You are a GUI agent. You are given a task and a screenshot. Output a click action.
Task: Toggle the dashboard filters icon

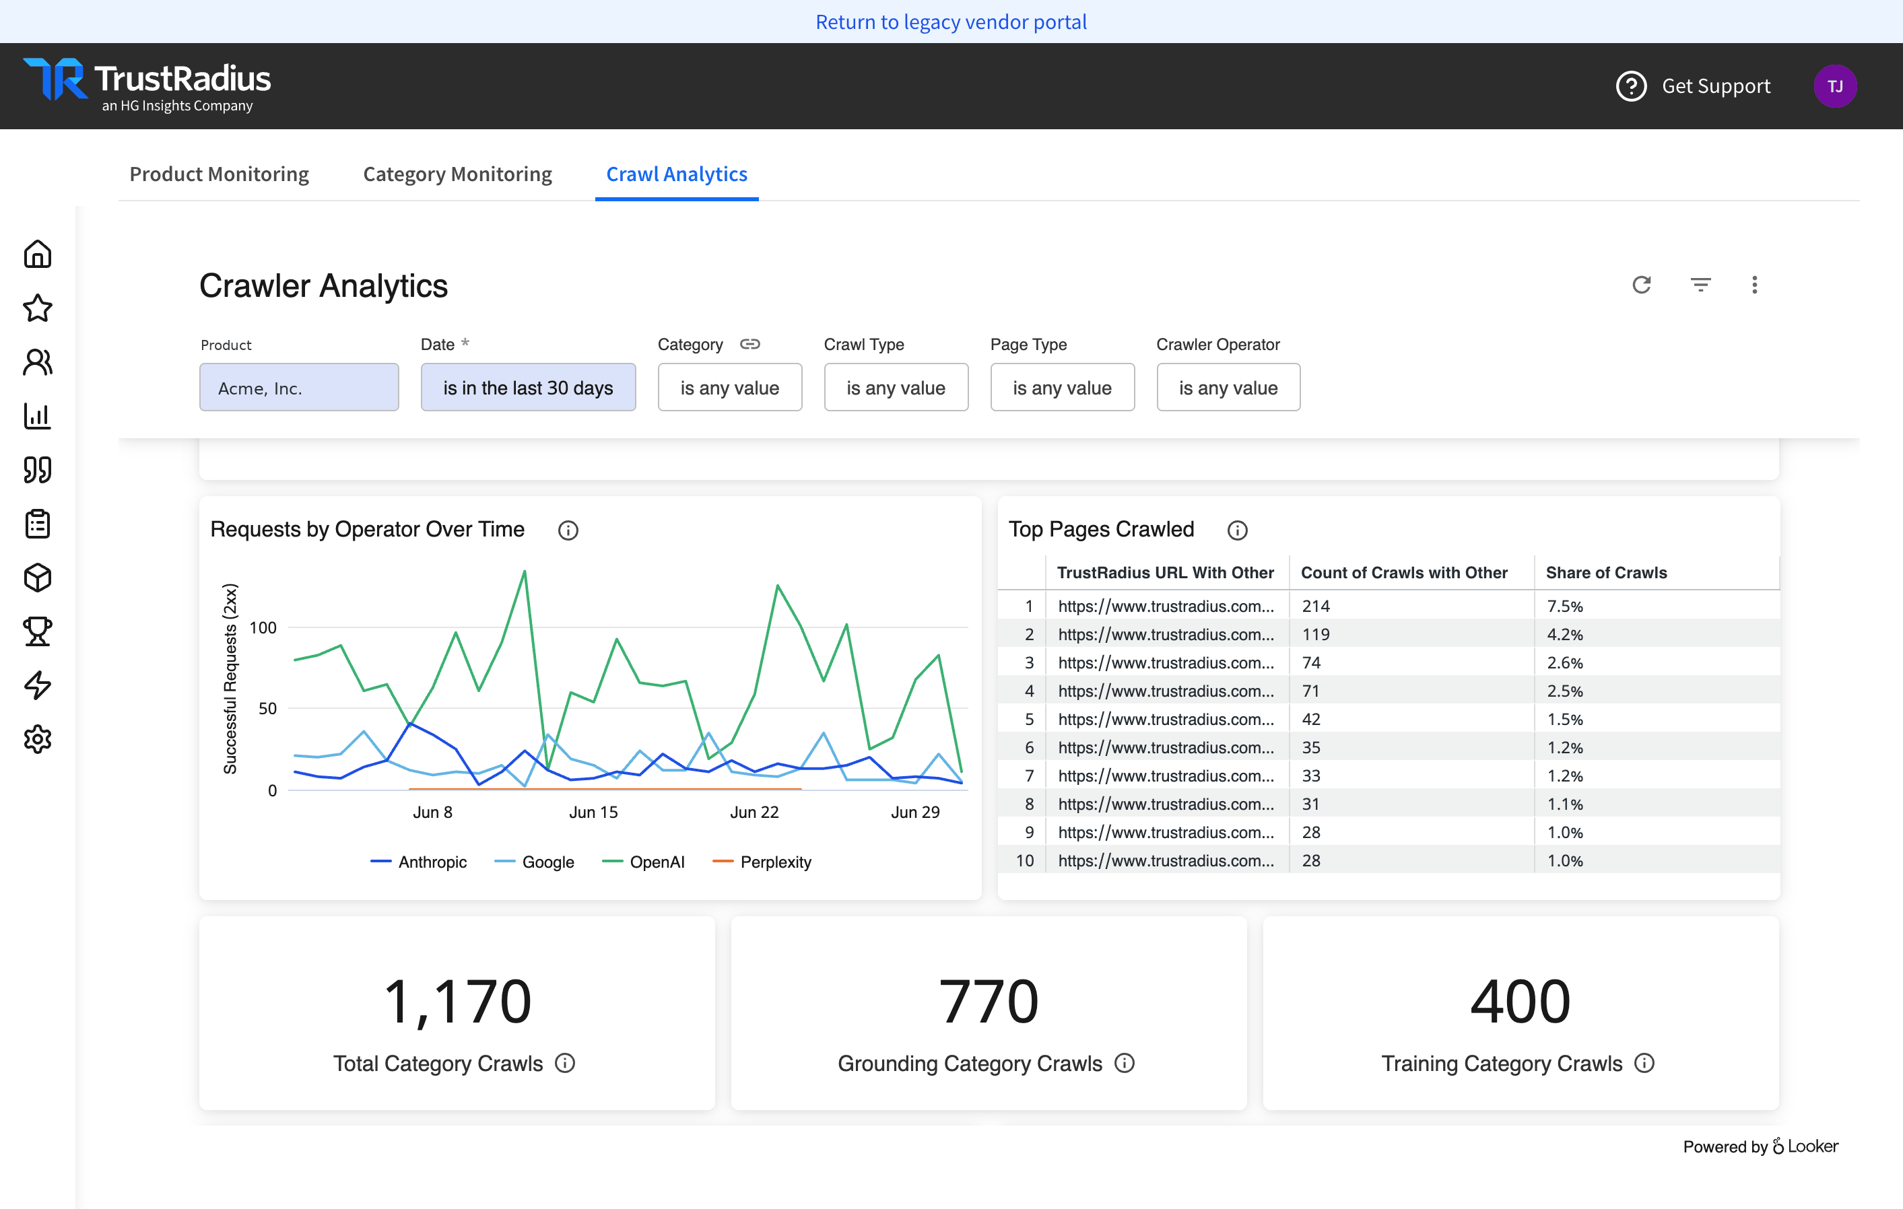pos(1700,285)
